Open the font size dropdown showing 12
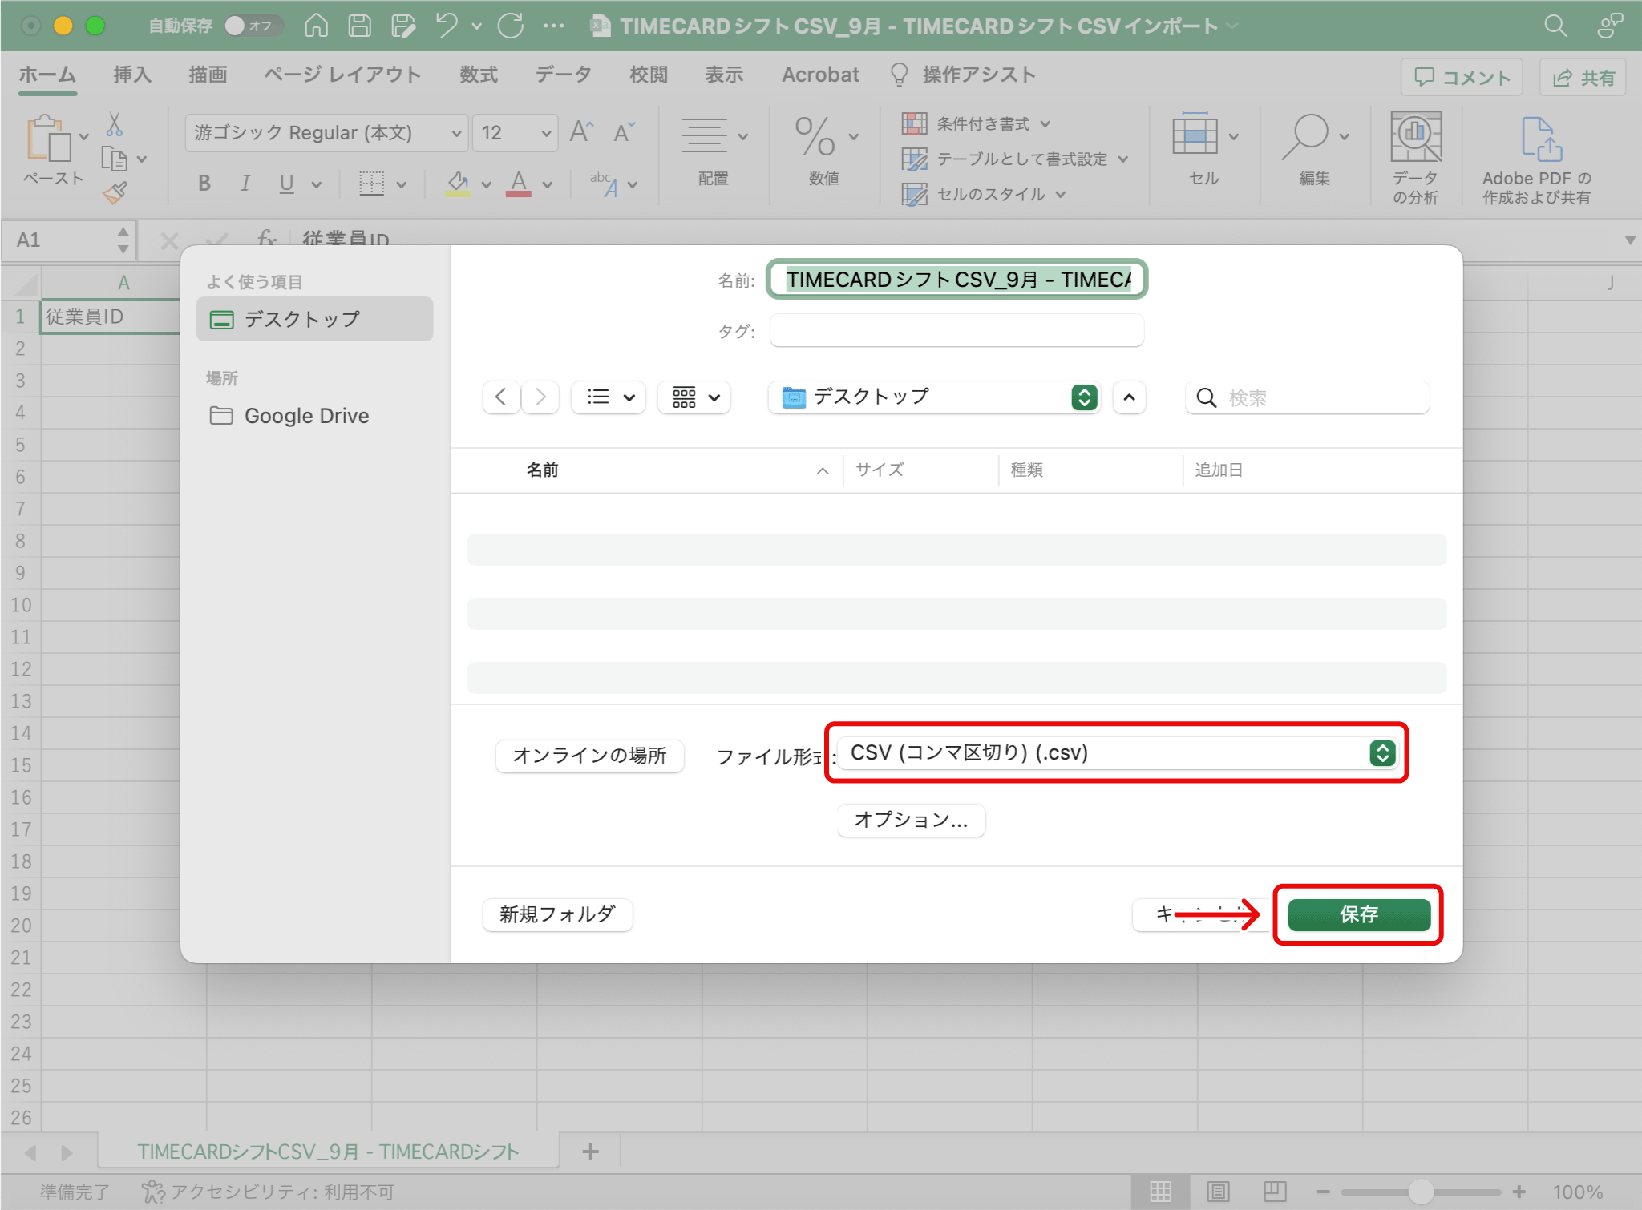 515,132
